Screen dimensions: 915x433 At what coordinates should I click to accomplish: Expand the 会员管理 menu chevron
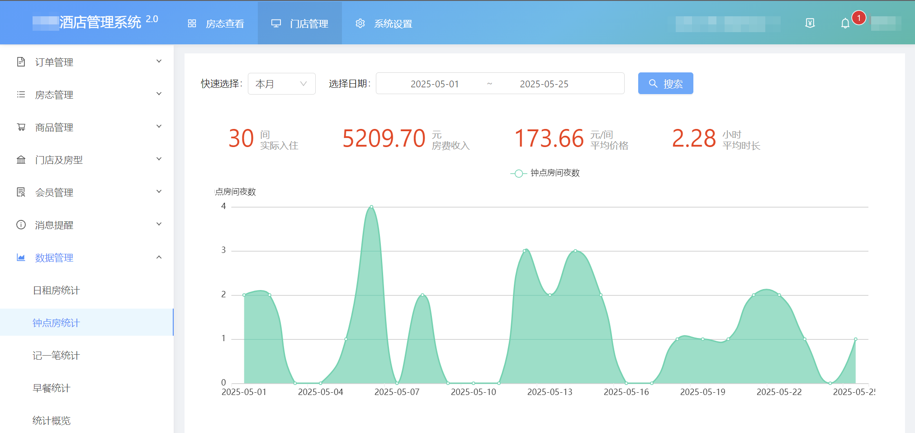[159, 192]
